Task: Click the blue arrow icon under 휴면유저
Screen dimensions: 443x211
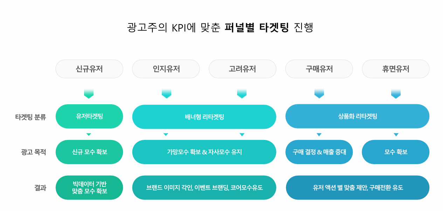Action: pyautogui.click(x=396, y=94)
